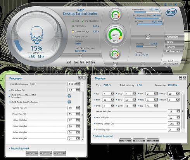Select the D default profile button
Viewport: 190px width, 160px height.
[76, 63]
